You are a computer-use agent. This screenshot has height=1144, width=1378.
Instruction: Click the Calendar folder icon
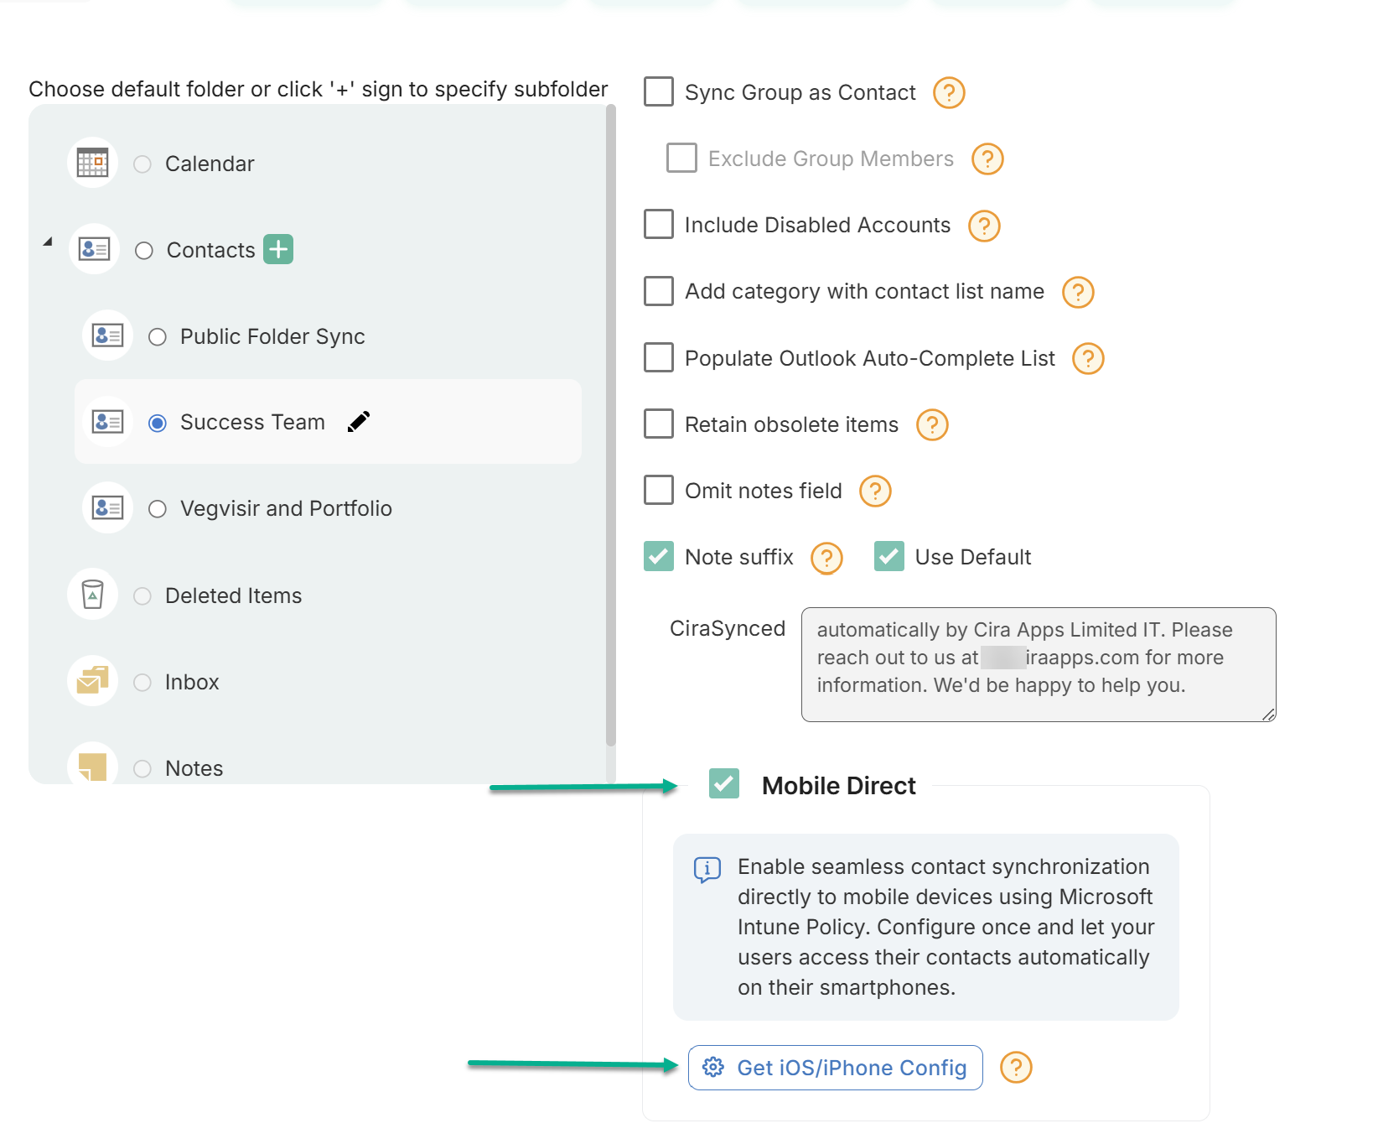click(92, 163)
